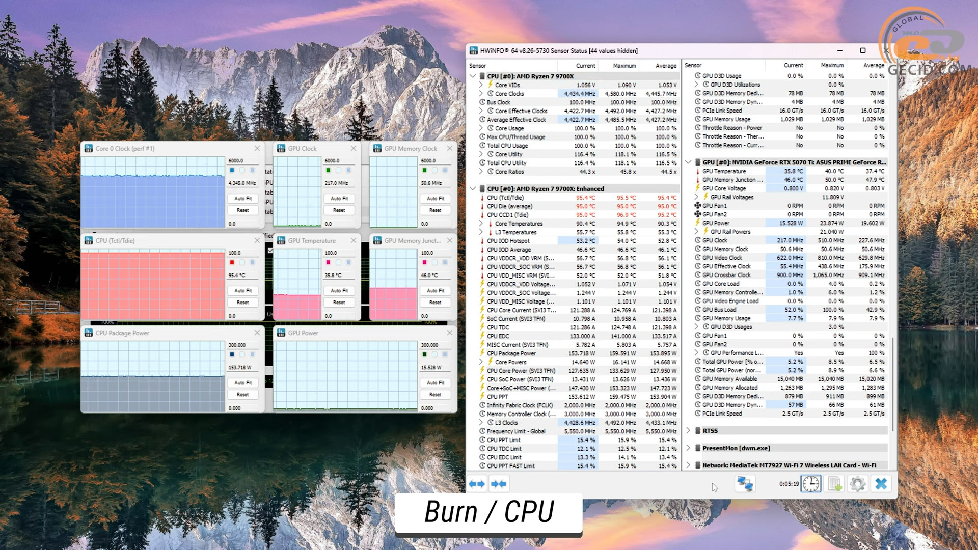Viewport: 978px width, 550px height.
Task: Click the blue X close-sensors icon
Action: 881,484
